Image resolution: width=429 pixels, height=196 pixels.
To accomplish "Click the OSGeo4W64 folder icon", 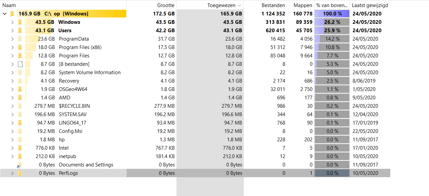I will 20,89.
